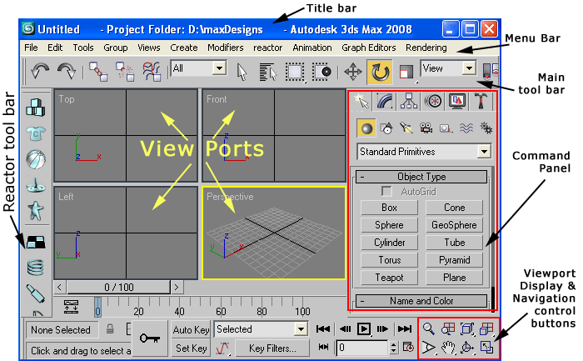Image resolution: width=583 pixels, height=361 pixels.
Task: Select the Geometry category sphere icon
Action: tap(366, 128)
